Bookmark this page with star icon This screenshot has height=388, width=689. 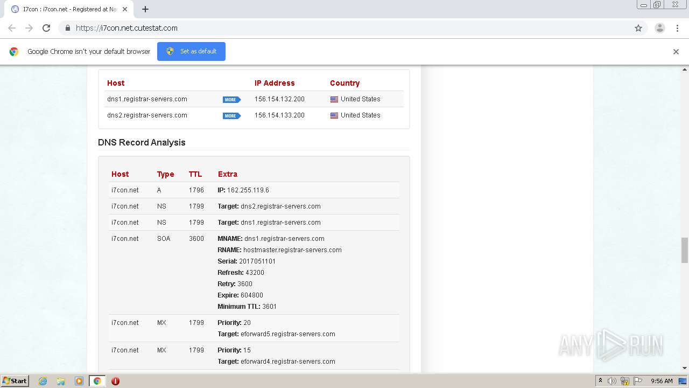(638, 28)
